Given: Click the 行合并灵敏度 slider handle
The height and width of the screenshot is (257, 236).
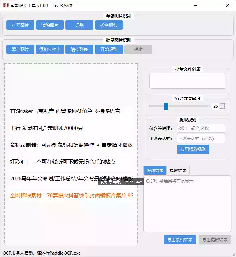Looking at the screenshot, I should coord(166,106).
